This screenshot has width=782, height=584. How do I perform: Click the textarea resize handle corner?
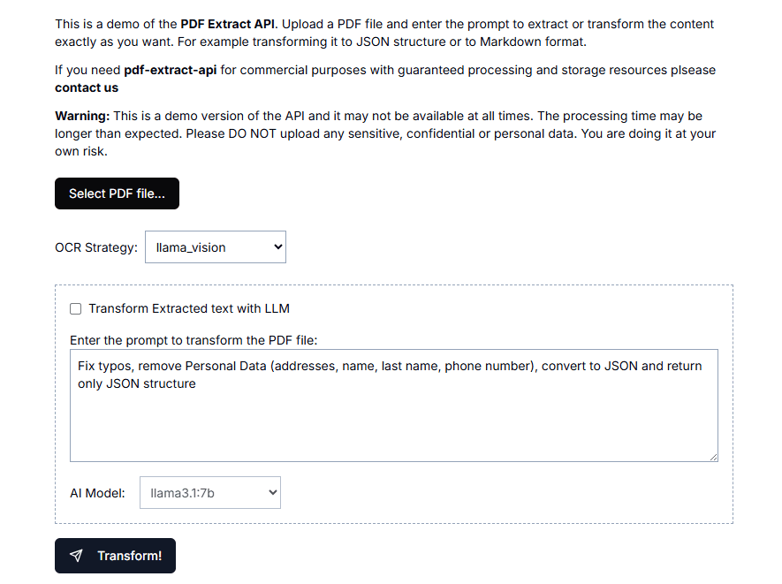(x=713, y=456)
